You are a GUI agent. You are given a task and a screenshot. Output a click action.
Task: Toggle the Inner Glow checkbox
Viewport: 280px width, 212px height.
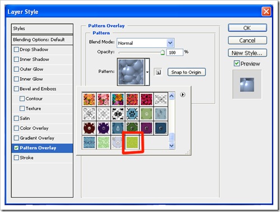[x=16, y=79]
